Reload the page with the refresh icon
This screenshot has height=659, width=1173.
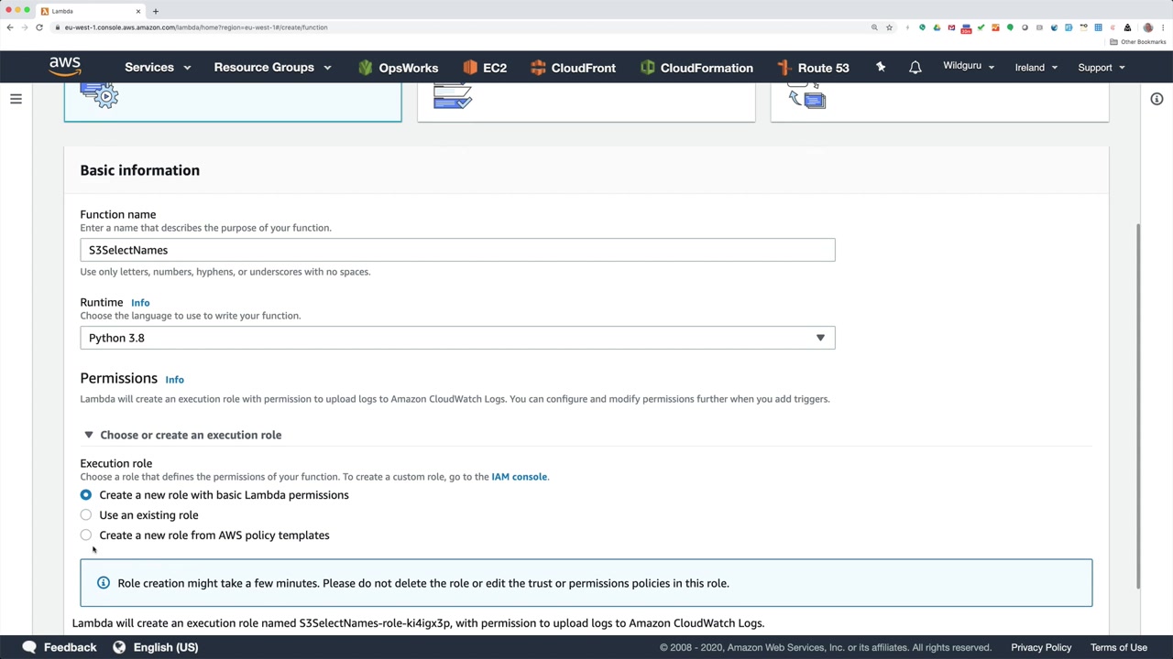(x=39, y=27)
